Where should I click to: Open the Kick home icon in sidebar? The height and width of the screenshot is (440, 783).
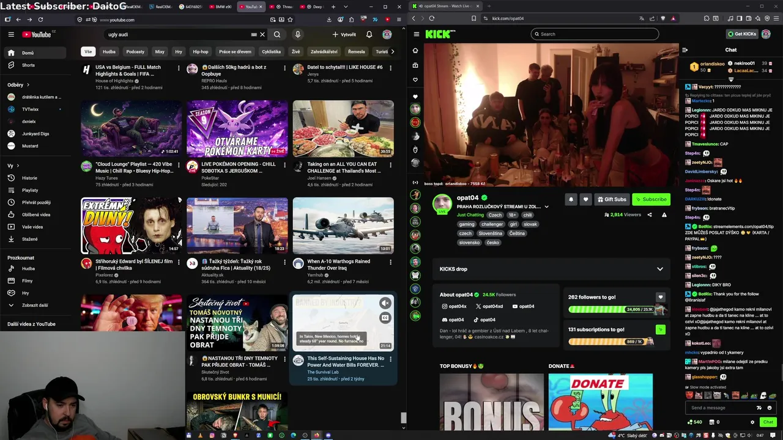(415, 51)
